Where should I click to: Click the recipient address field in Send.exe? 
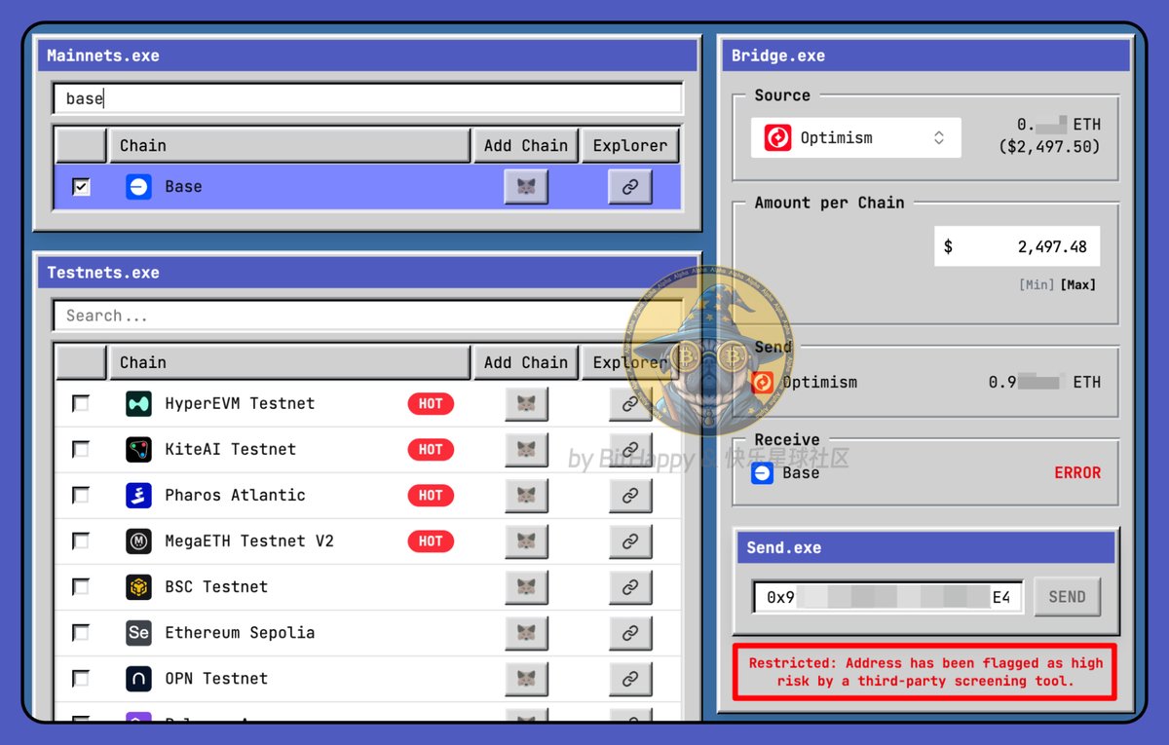click(x=887, y=597)
